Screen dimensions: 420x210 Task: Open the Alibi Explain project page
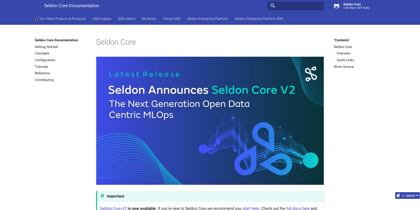tap(102, 19)
